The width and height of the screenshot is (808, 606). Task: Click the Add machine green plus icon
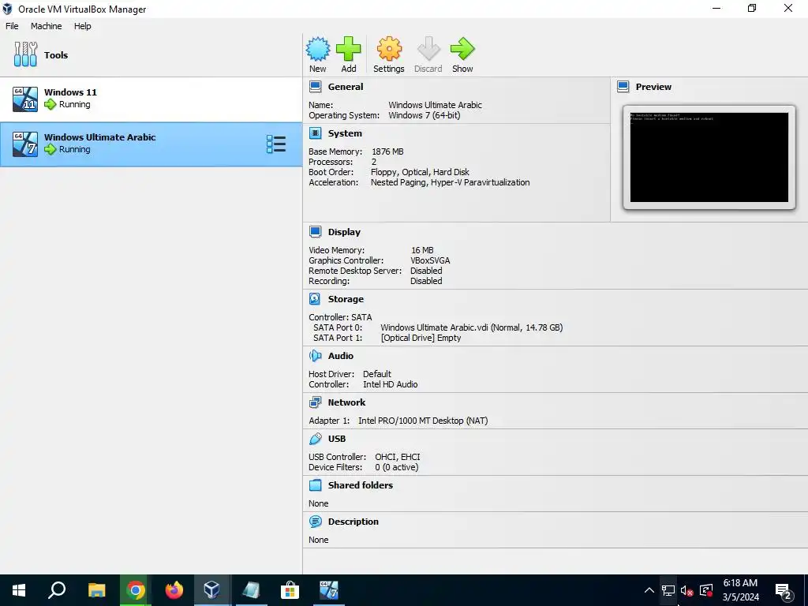(x=348, y=49)
